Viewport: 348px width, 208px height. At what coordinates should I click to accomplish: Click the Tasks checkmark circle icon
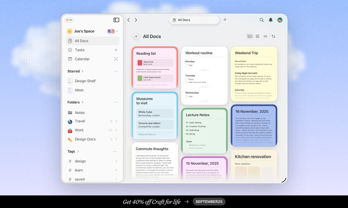click(70, 50)
